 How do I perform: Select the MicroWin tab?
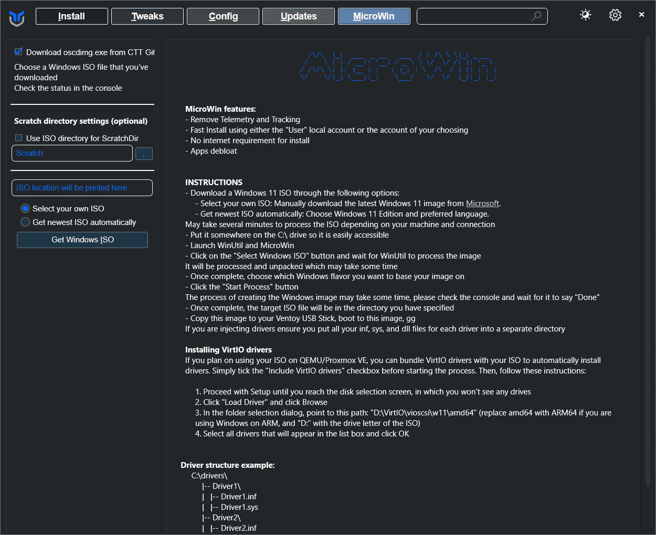(374, 16)
